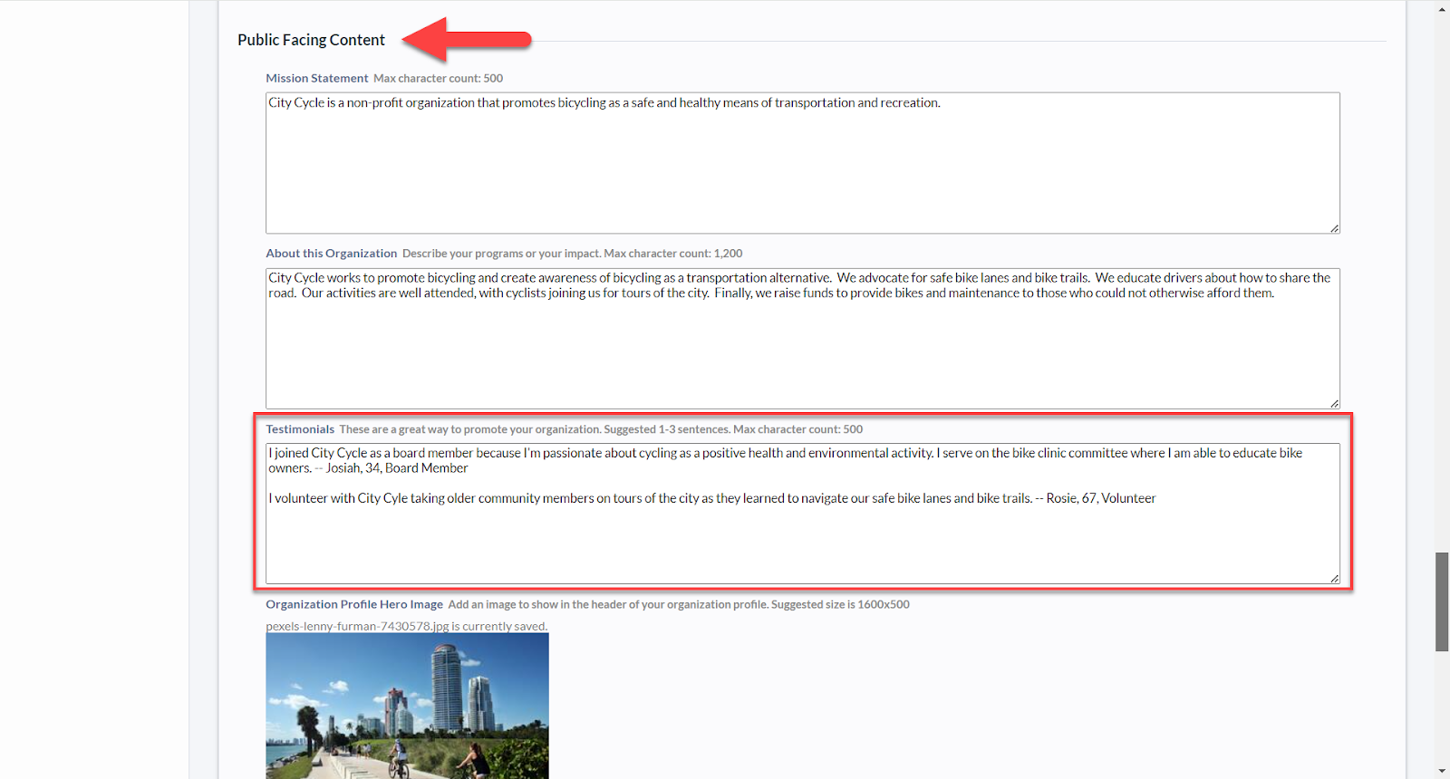Click the page scrollbar thumb
The height and width of the screenshot is (779, 1450).
click(1442, 601)
